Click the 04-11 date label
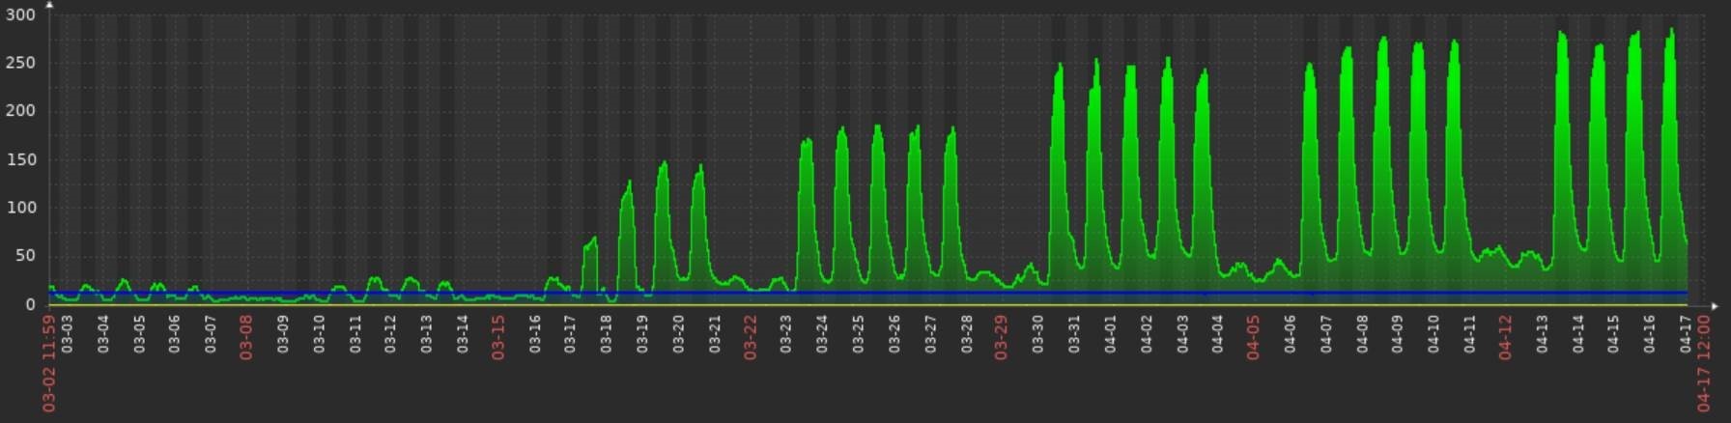Image resolution: width=1731 pixels, height=423 pixels. 1469,333
